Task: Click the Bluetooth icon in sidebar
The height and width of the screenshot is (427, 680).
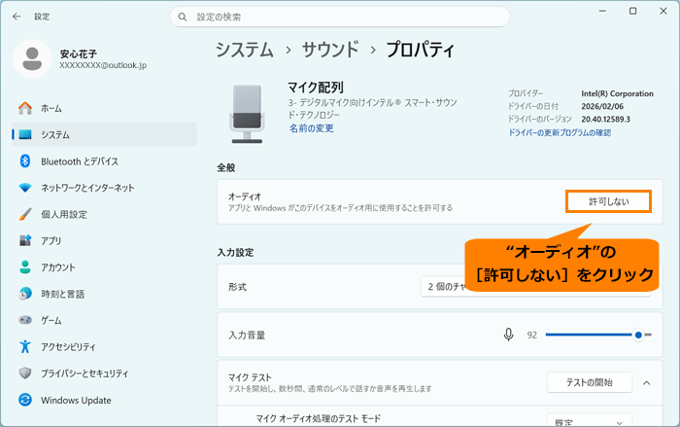Action: point(25,161)
